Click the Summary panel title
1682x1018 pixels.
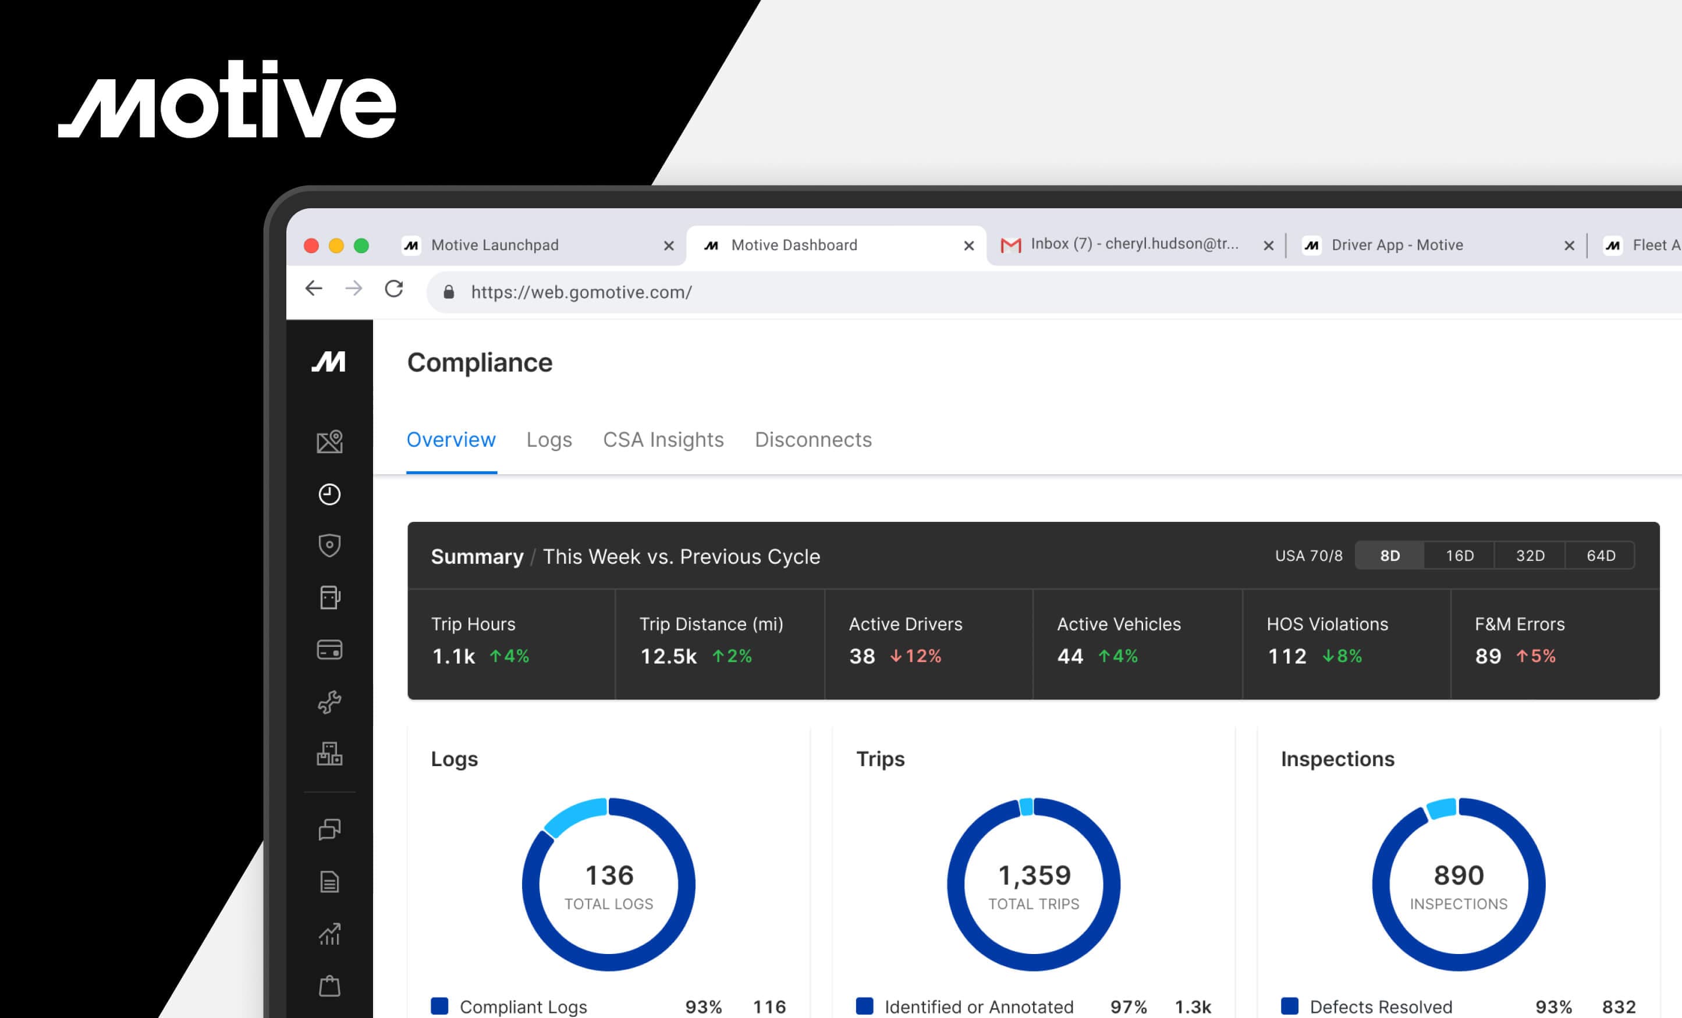tap(477, 556)
